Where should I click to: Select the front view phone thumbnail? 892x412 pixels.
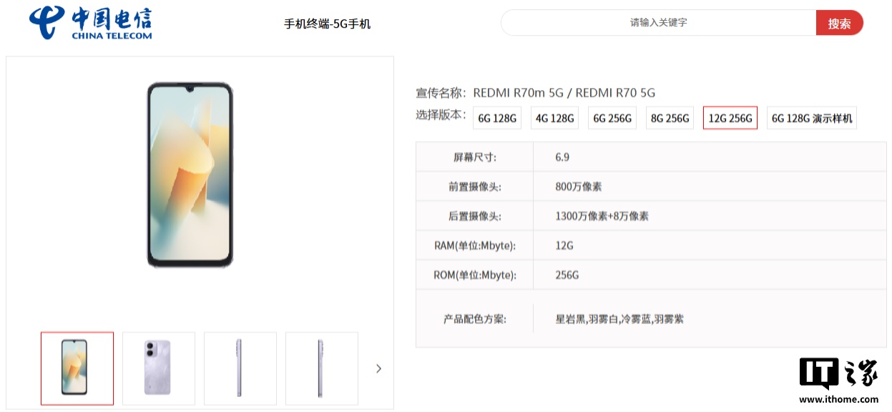coord(77,368)
